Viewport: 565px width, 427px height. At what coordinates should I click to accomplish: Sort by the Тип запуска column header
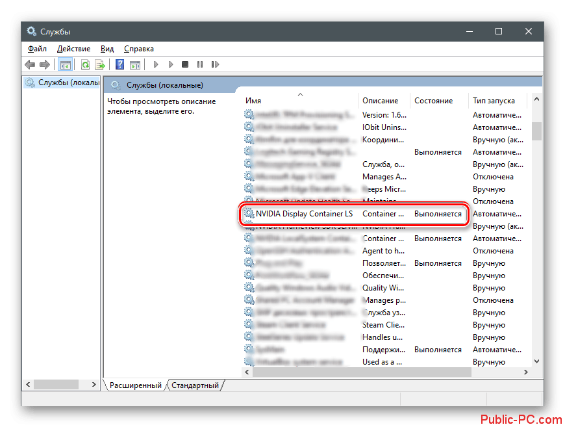pyautogui.click(x=494, y=101)
